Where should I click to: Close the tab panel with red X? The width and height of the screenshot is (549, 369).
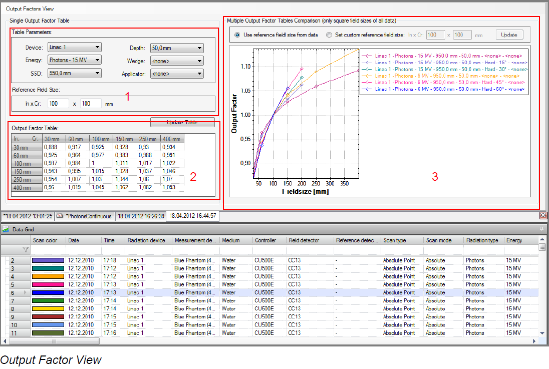(543, 215)
